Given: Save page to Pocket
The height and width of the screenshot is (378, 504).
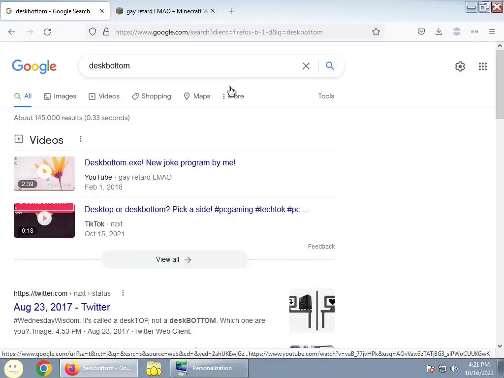Looking at the screenshot, I should [421, 32].
